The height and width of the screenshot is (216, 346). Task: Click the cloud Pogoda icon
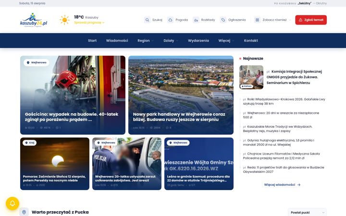(170, 20)
